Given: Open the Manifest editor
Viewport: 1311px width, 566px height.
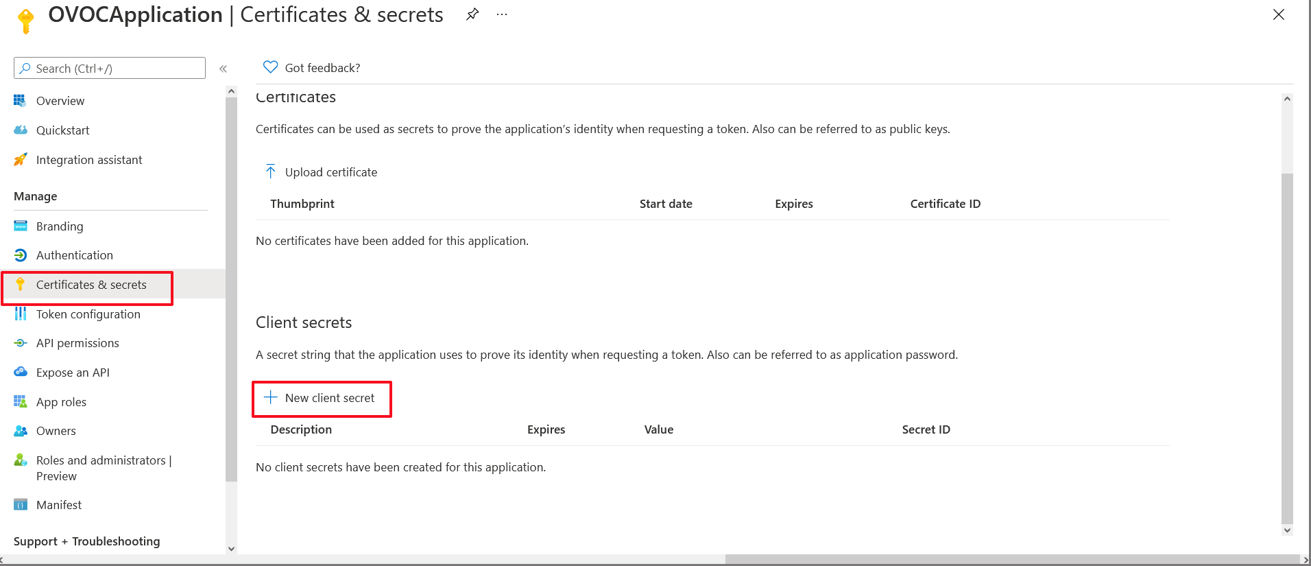Looking at the screenshot, I should point(59,505).
